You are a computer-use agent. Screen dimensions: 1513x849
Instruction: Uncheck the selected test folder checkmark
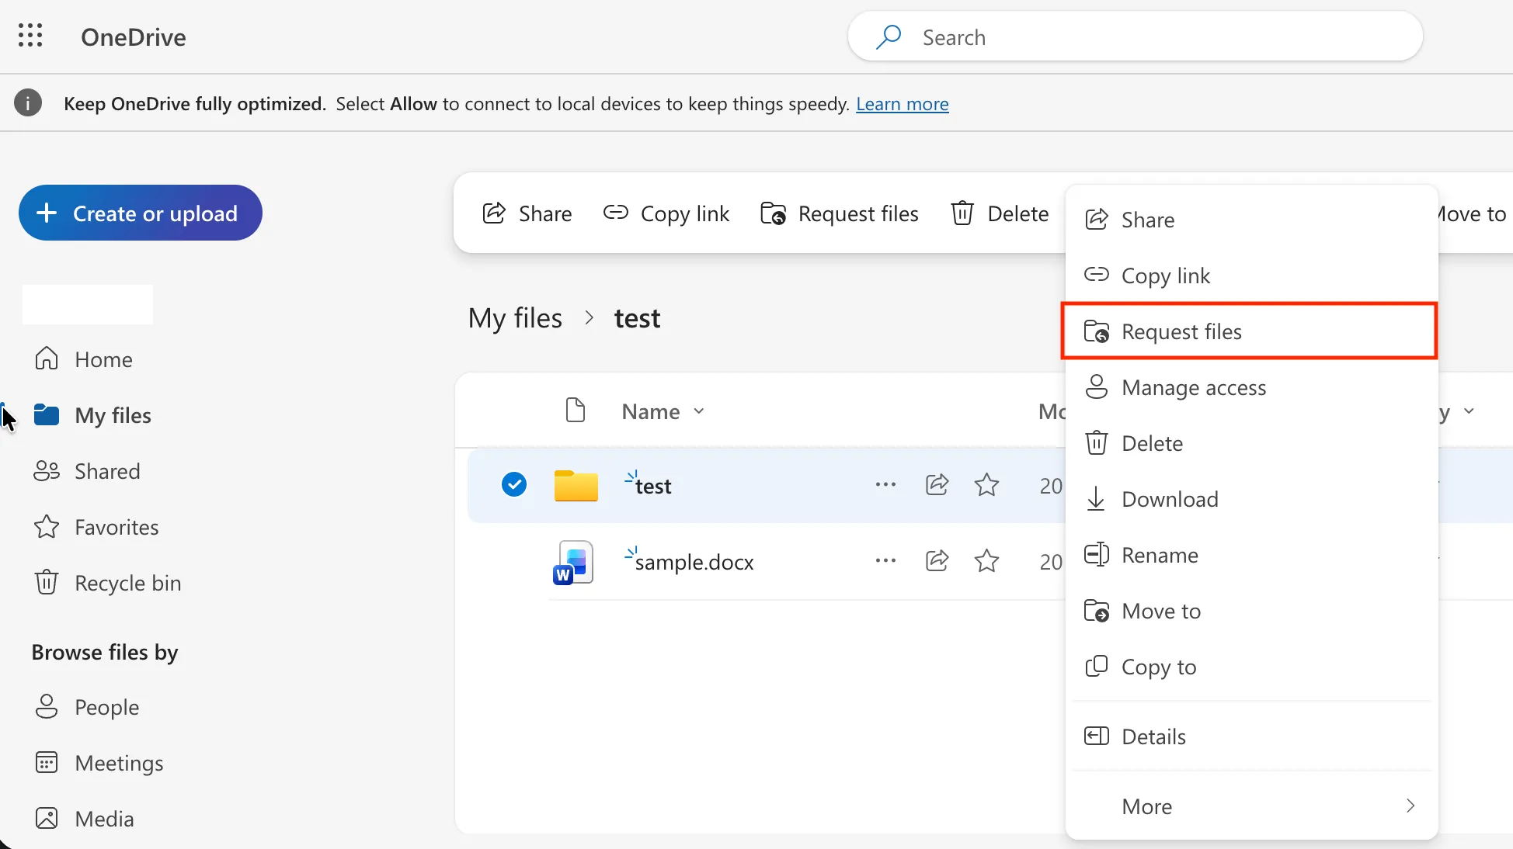point(514,484)
